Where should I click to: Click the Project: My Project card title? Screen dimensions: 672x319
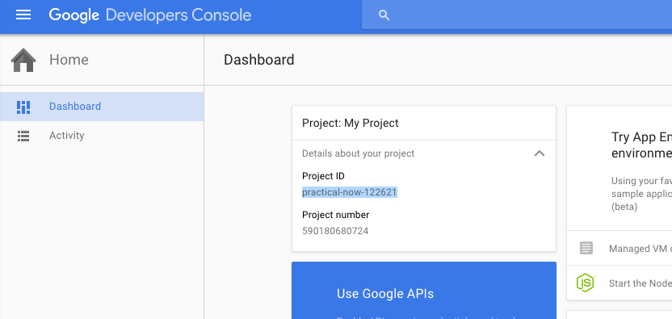coord(351,123)
